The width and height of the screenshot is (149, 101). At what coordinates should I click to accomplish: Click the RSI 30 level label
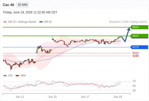click(x=134, y=90)
